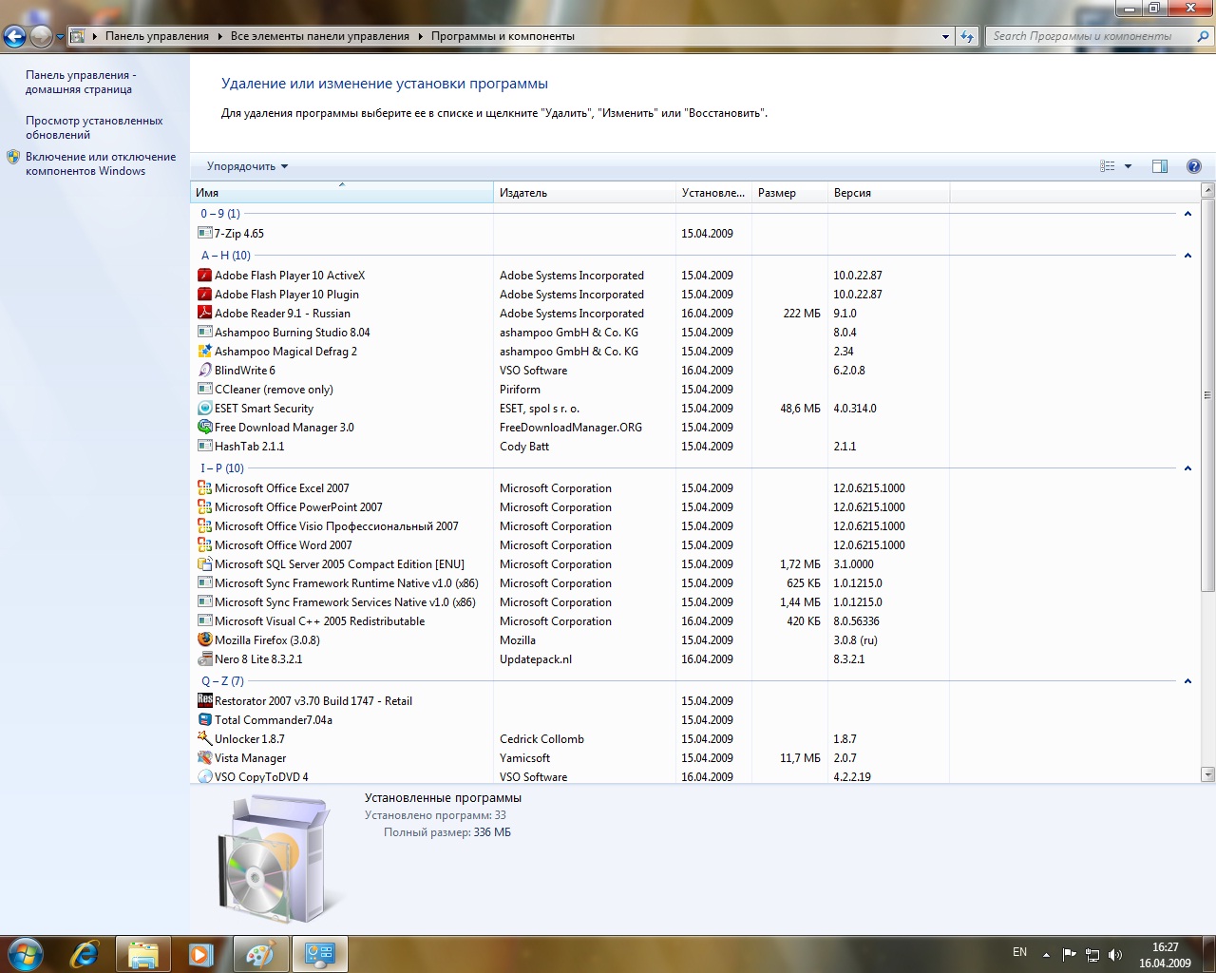The image size is (1216, 973).
Task: Select the Microsoft Office Word 2007 icon
Action: tap(204, 544)
